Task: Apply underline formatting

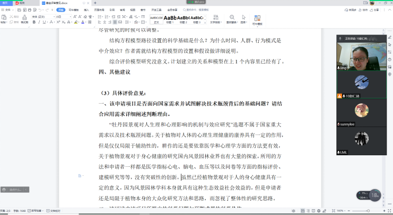Action: pos(43,23)
